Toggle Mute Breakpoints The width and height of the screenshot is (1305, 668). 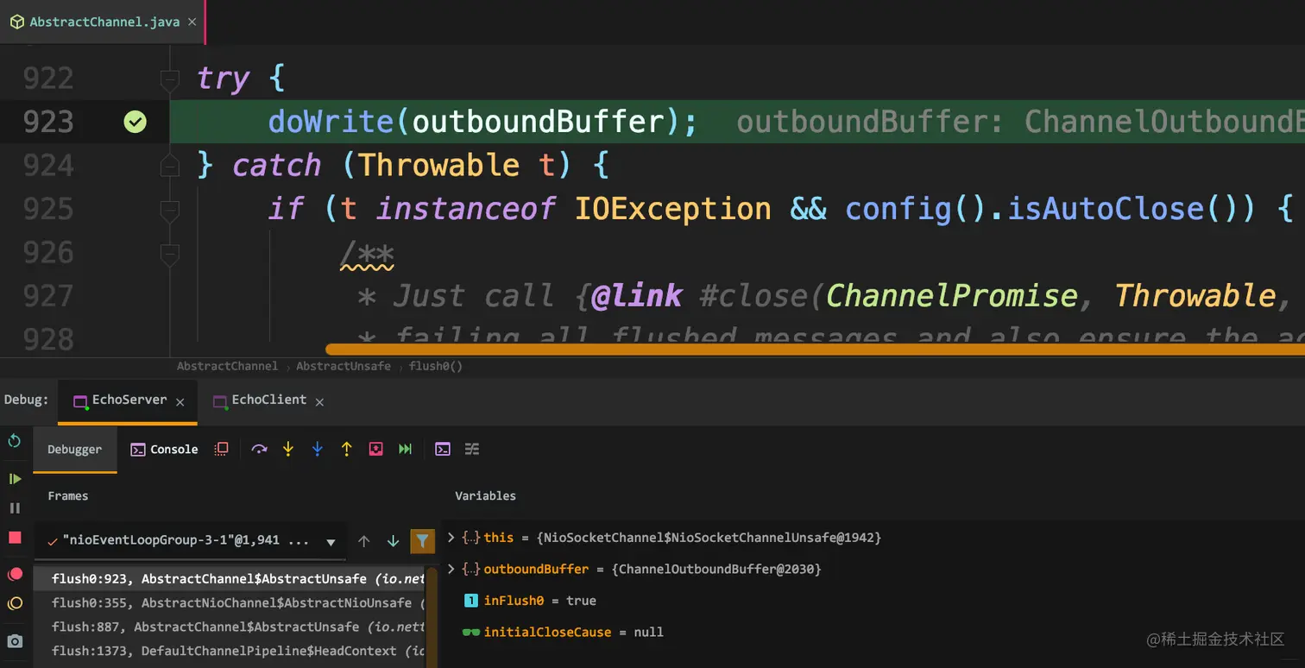(x=15, y=603)
